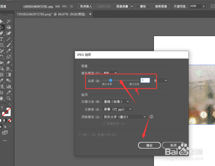Click the 取消嵌入 button

point(86,6)
